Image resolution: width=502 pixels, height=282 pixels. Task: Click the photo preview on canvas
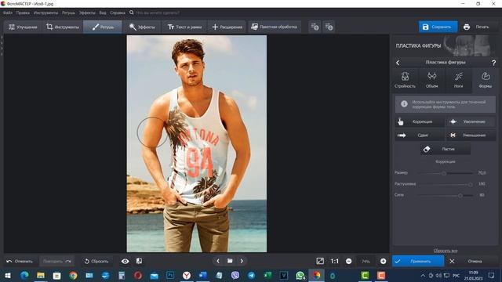click(x=197, y=143)
